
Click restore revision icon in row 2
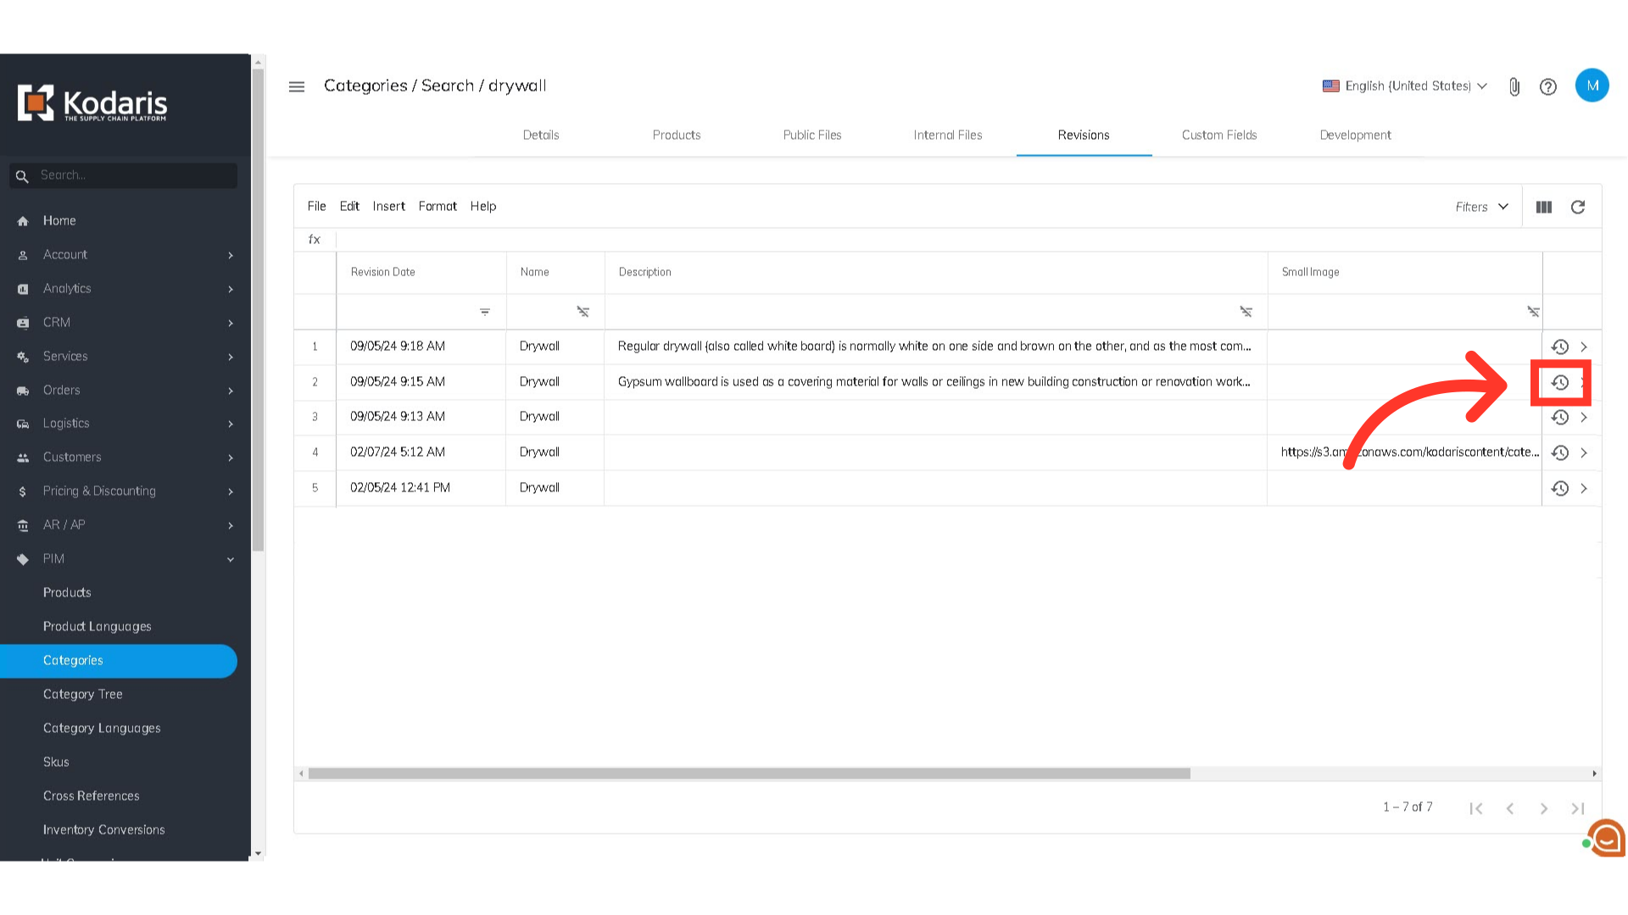point(1559,382)
